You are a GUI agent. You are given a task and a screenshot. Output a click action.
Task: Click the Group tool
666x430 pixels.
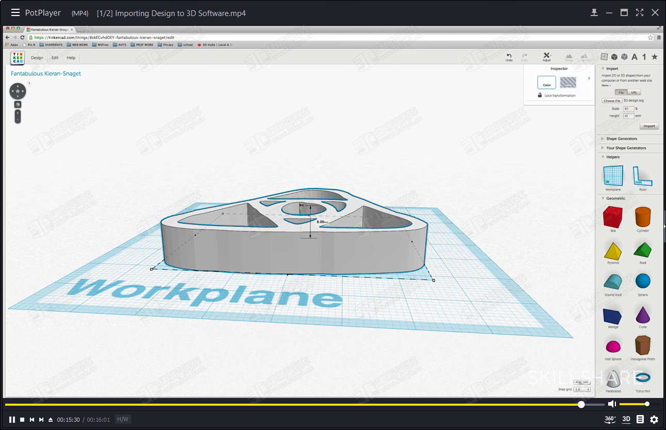pyautogui.click(x=569, y=57)
